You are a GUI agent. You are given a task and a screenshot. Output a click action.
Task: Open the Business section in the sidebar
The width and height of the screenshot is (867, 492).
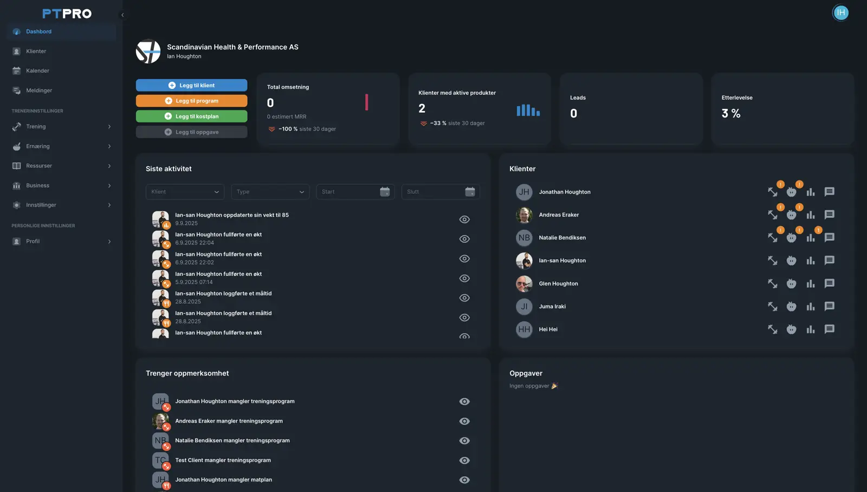click(x=61, y=185)
